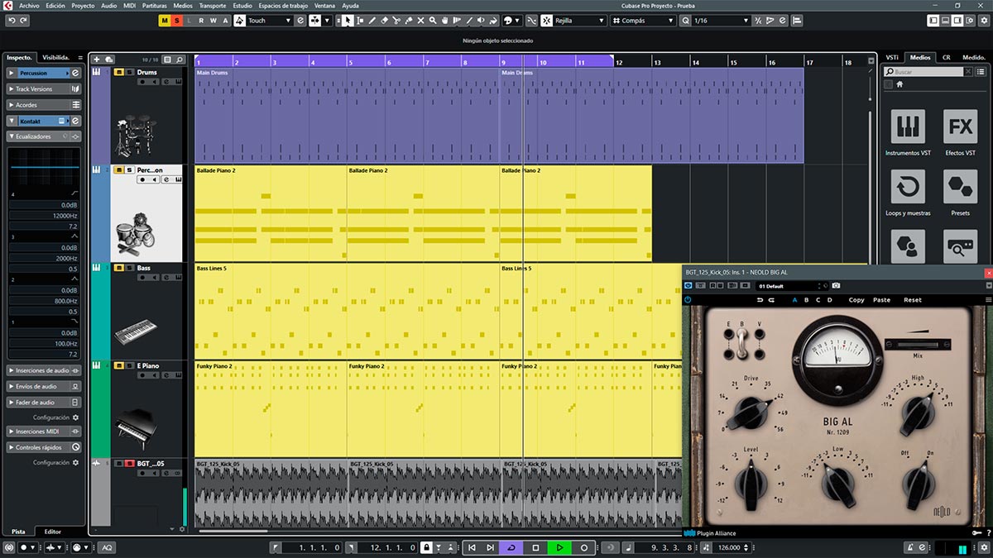Mute the Bass track
The width and height of the screenshot is (993, 558).
[x=119, y=268]
